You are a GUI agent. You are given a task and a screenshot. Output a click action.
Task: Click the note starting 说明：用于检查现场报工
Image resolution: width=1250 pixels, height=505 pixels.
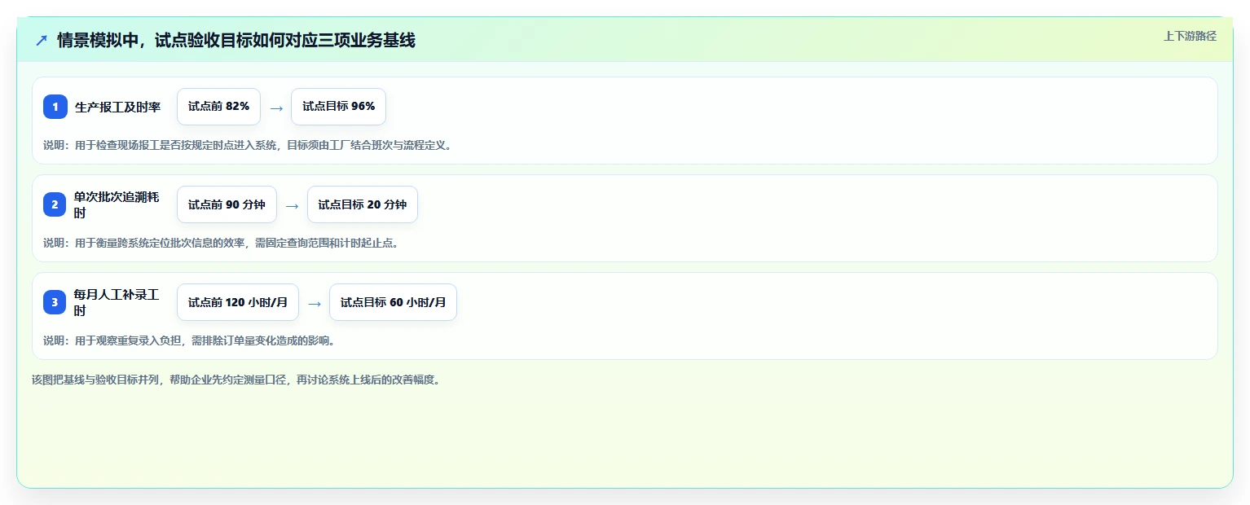tap(247, 145)
